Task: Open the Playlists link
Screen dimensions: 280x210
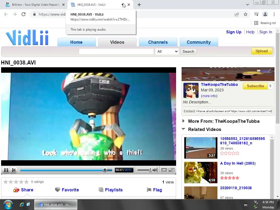Action: pos(114,190)
